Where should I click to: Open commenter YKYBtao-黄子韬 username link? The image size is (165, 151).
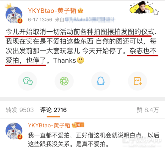(49, 125)
